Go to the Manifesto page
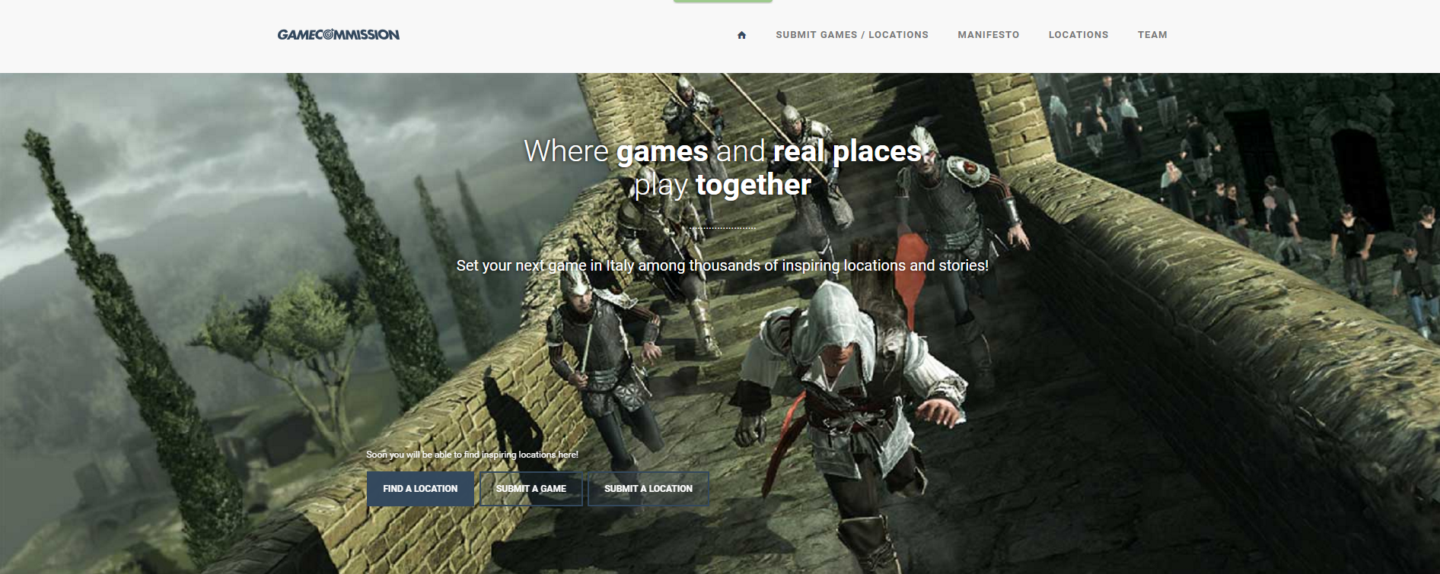This screenshot has width=1440, height=574. click(988, 35)
